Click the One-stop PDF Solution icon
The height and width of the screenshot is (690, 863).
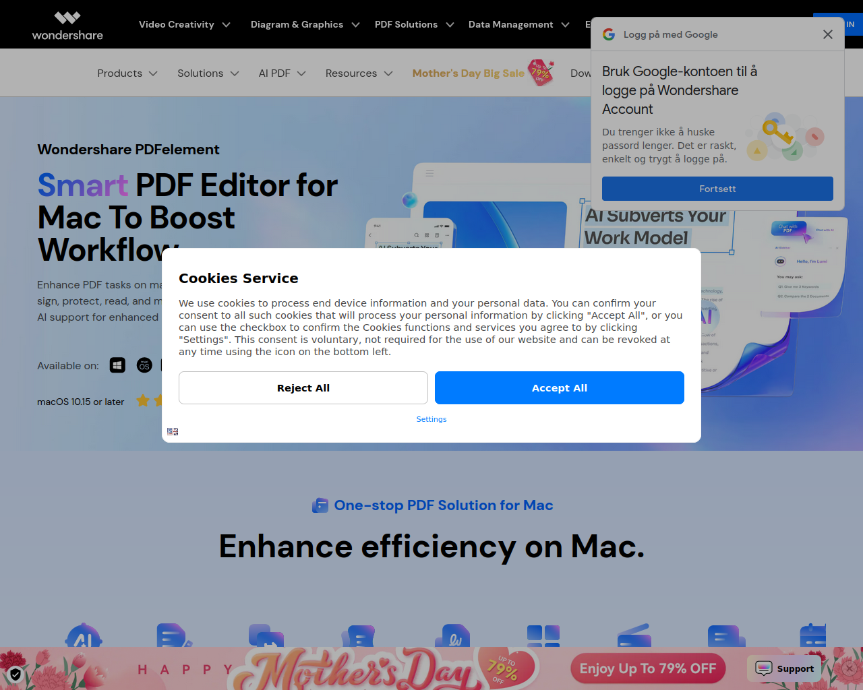(x=320, y=505)
